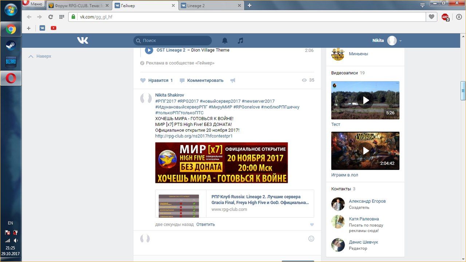Click the #РПГ2017 hashtag
Screen dimensions: 466x262
click(166, 101)
